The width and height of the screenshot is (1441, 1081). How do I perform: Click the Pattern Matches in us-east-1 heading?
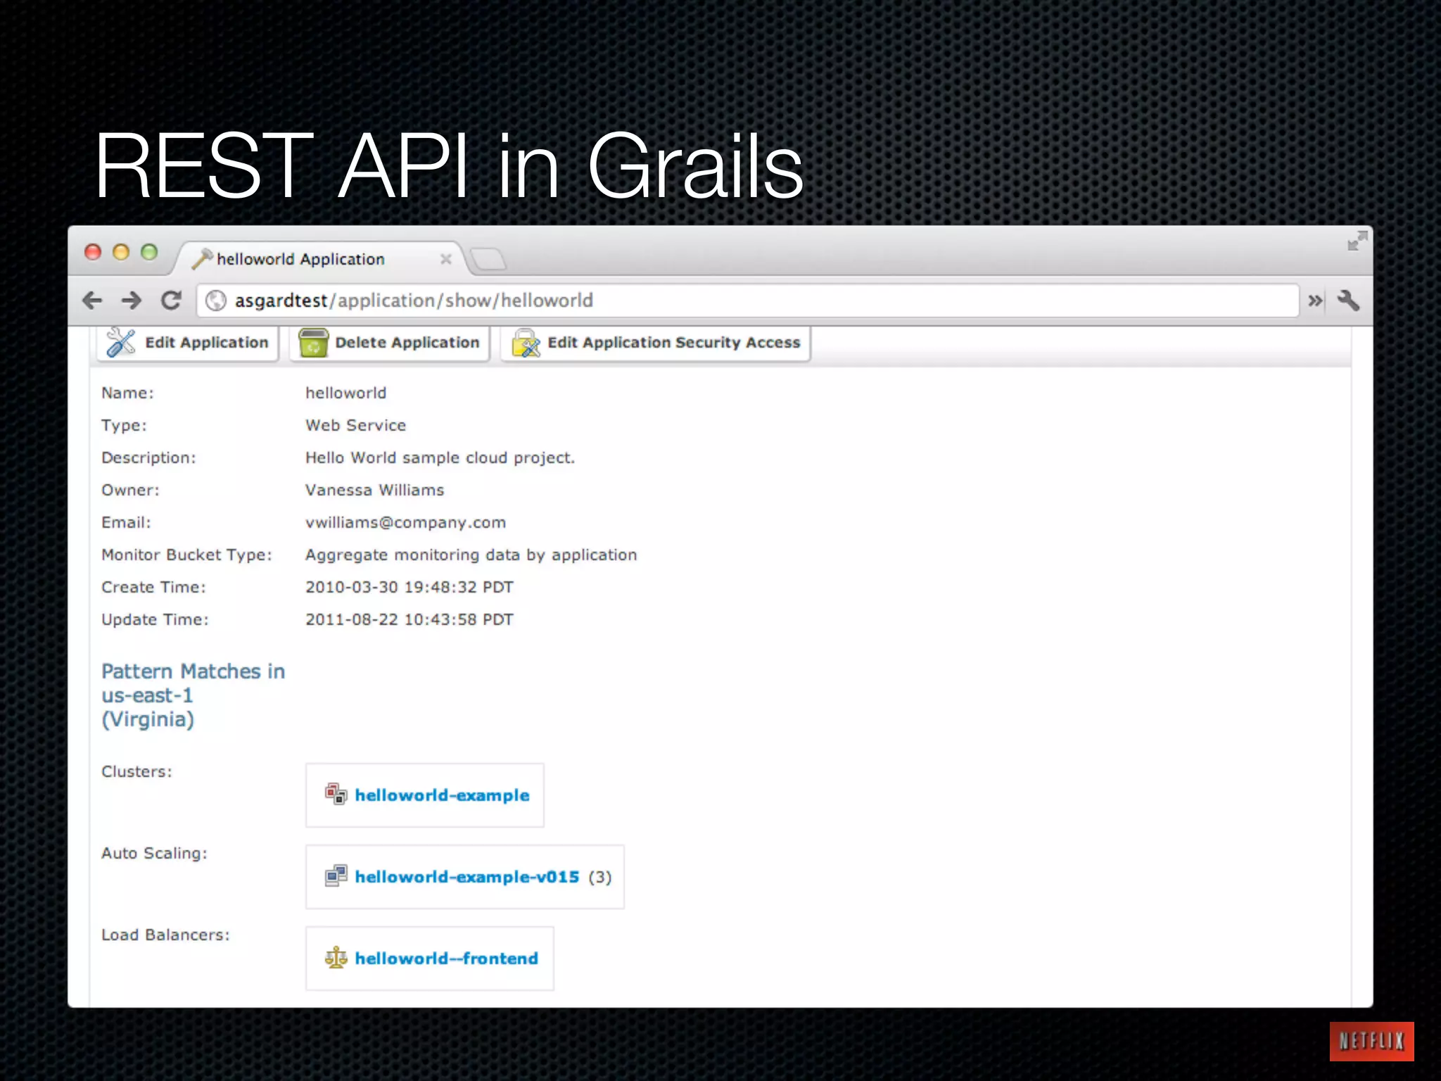pyautogui.click(x=193, y=695)
